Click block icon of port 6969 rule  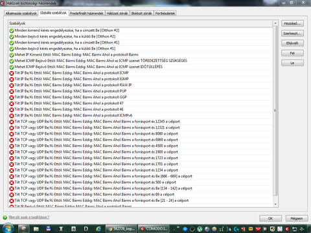tap(12, 140)
